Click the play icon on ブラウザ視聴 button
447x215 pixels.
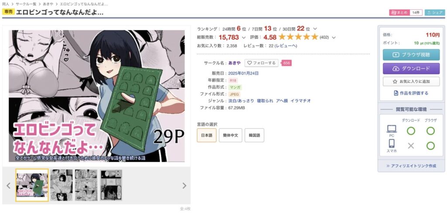click(x=395, y=55)
